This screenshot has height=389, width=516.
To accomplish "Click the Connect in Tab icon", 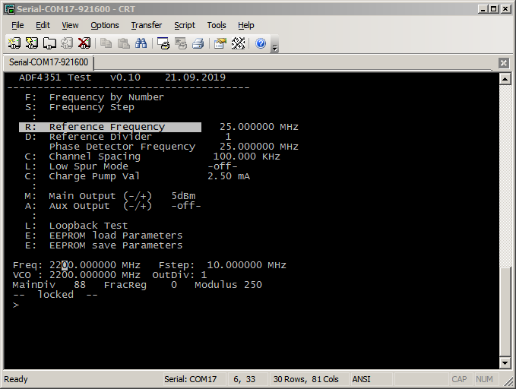I will point(49,43).
